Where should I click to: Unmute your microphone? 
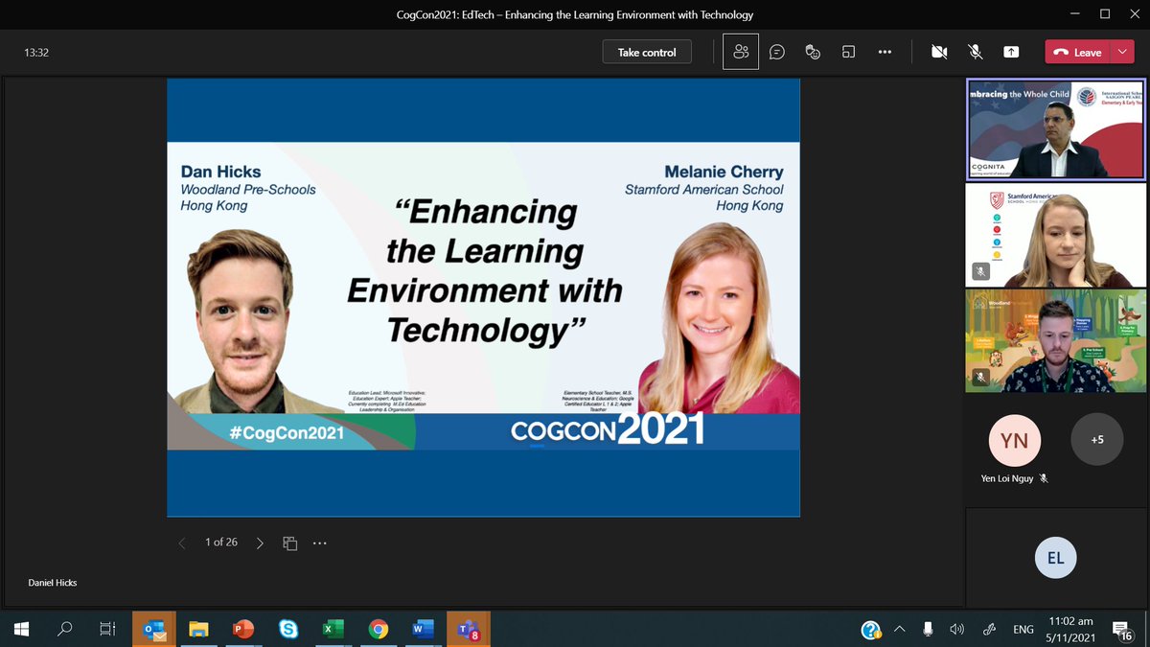[x=974, y=52]
